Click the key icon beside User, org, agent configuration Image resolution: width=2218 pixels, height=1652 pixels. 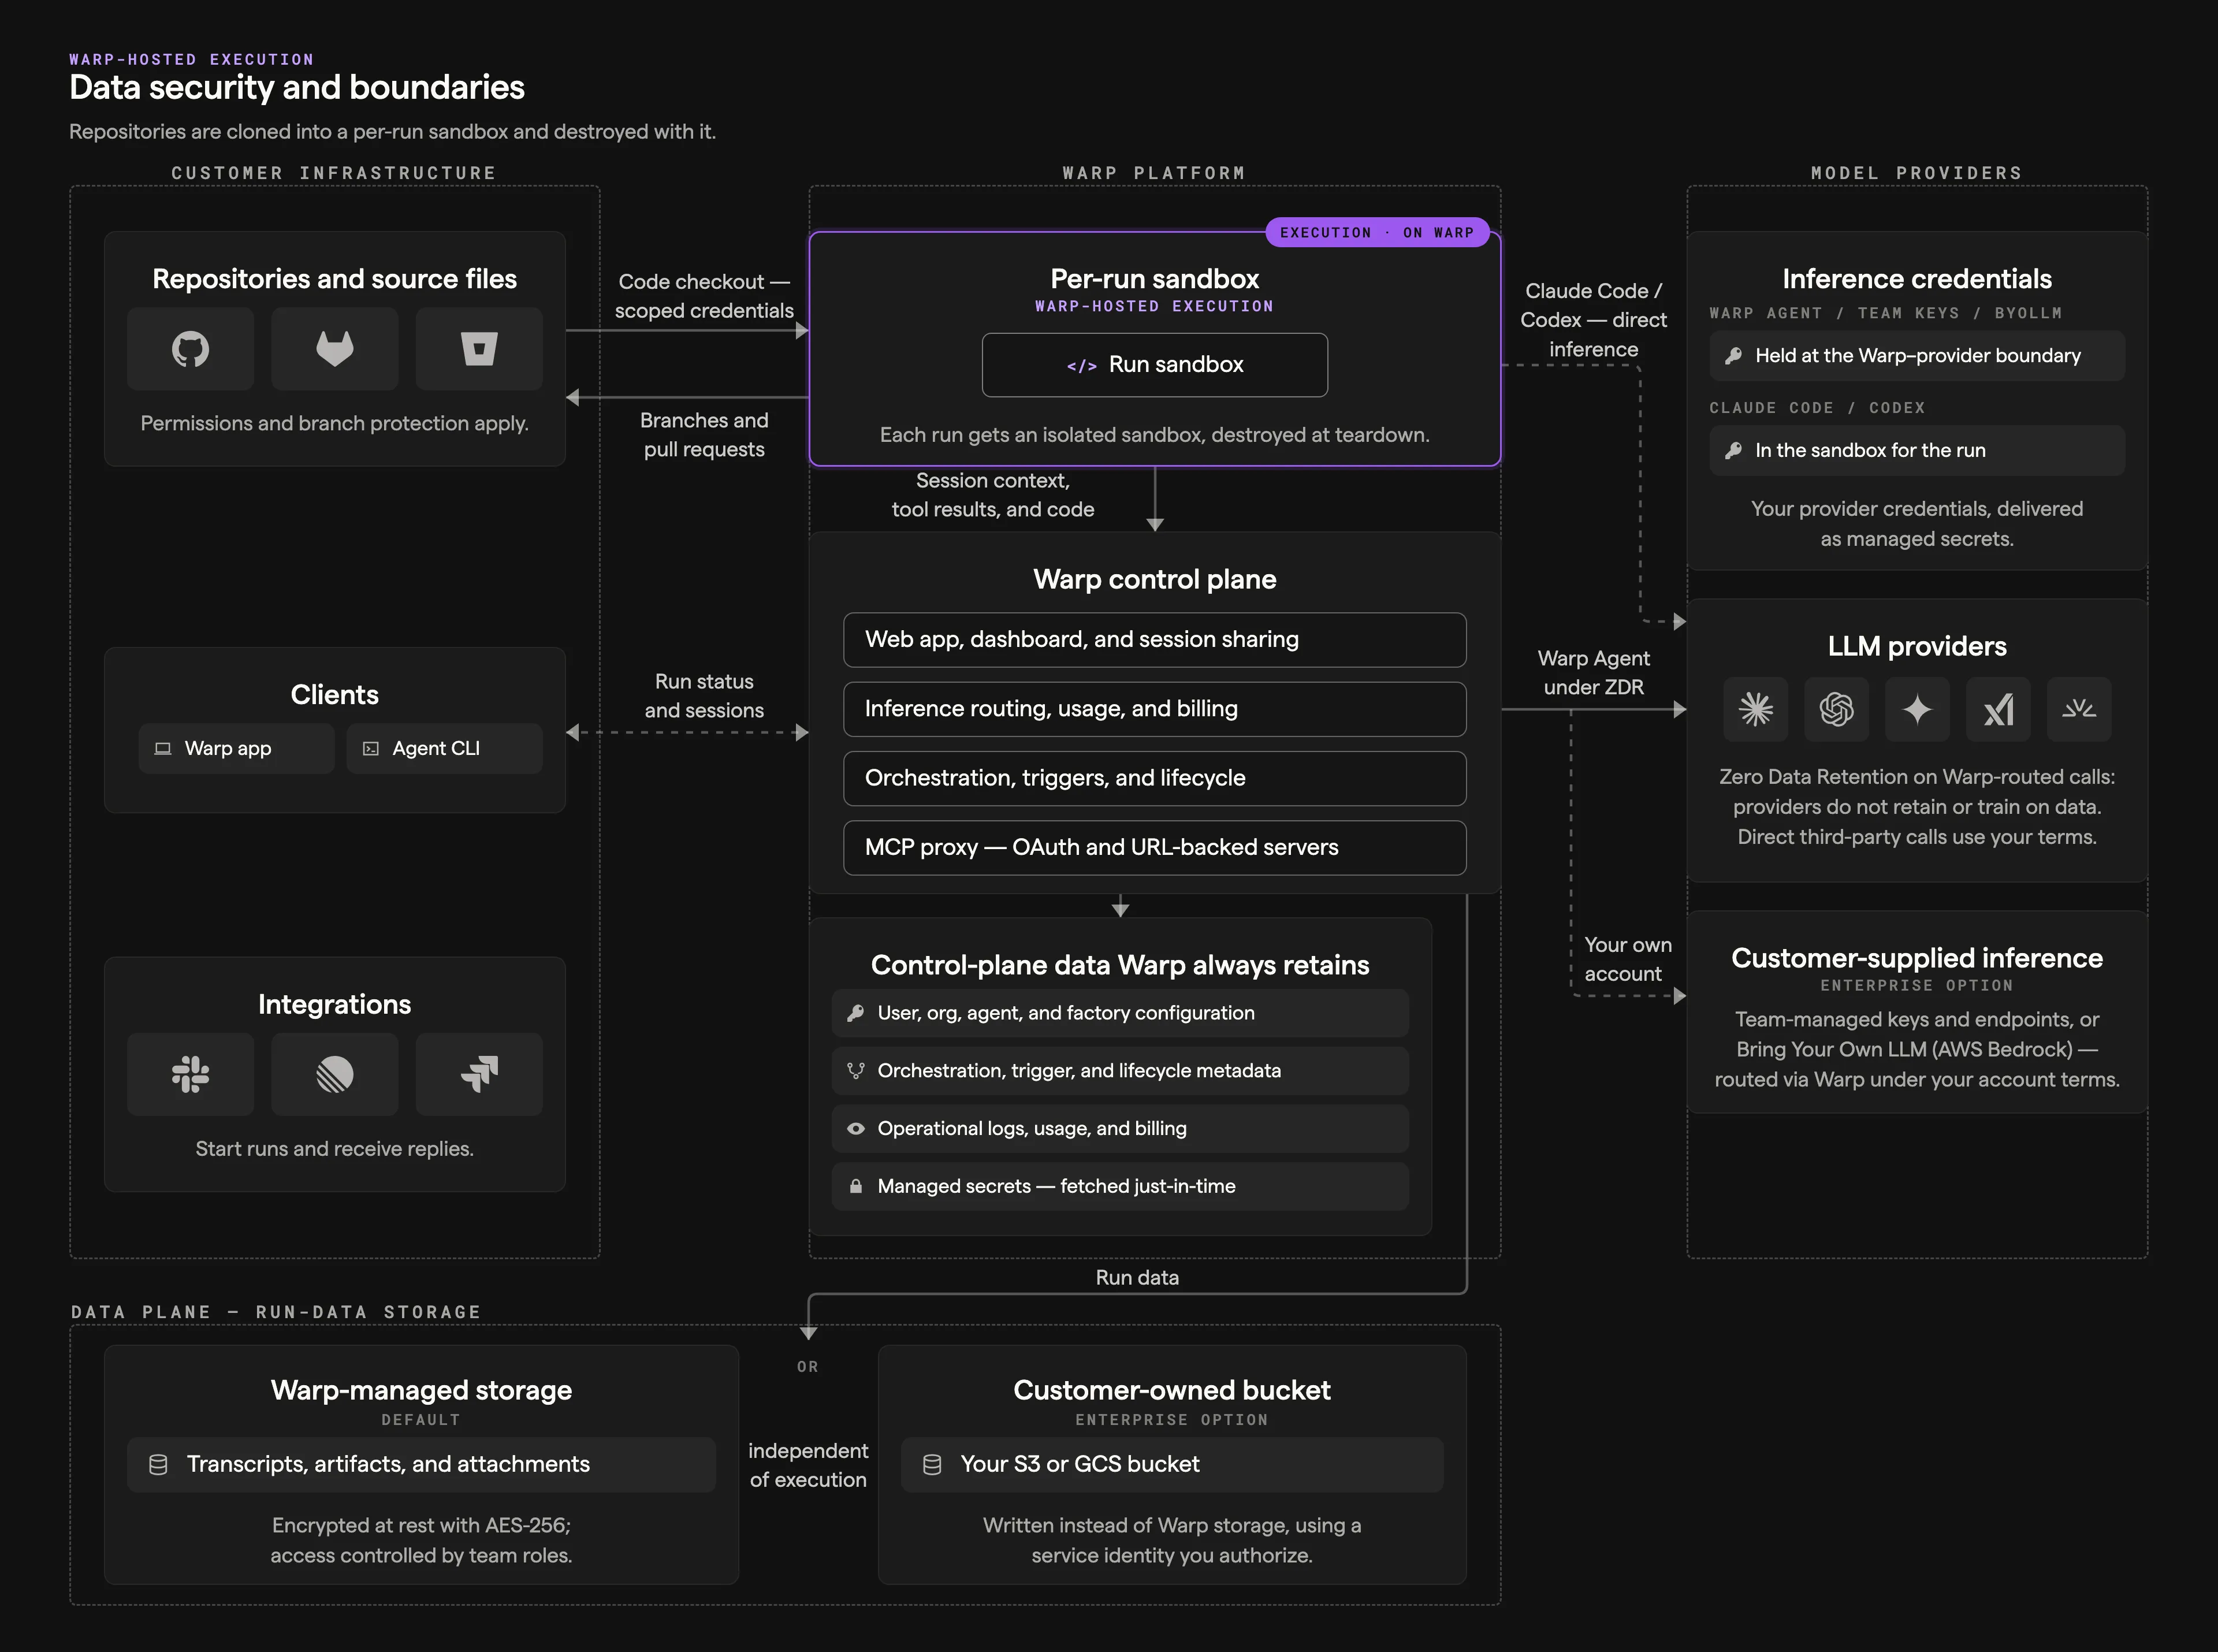(856, 1013)
